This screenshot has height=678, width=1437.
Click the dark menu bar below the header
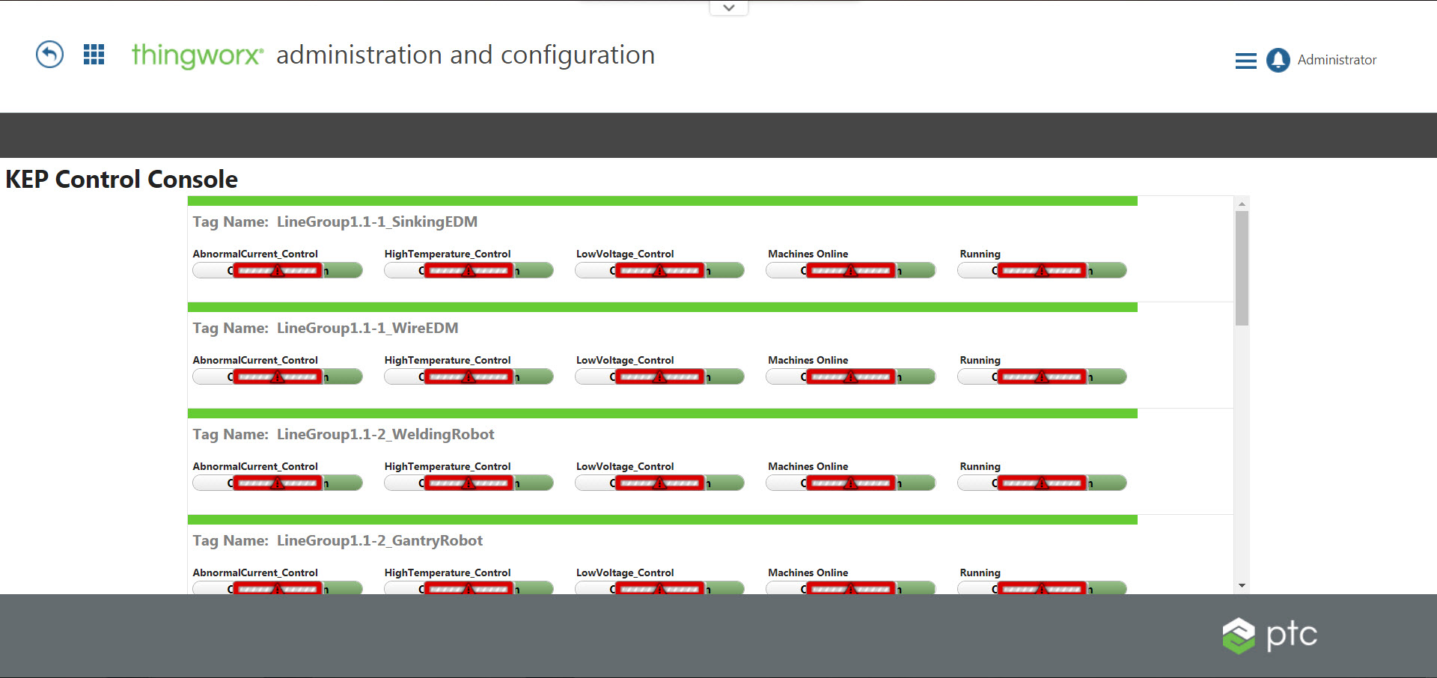[x=718, y=135]
